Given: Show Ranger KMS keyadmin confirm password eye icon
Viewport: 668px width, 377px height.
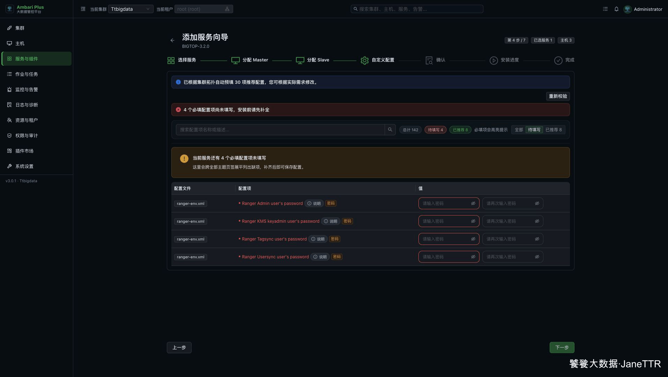Looking at the screenshot, I should (537, 221).
